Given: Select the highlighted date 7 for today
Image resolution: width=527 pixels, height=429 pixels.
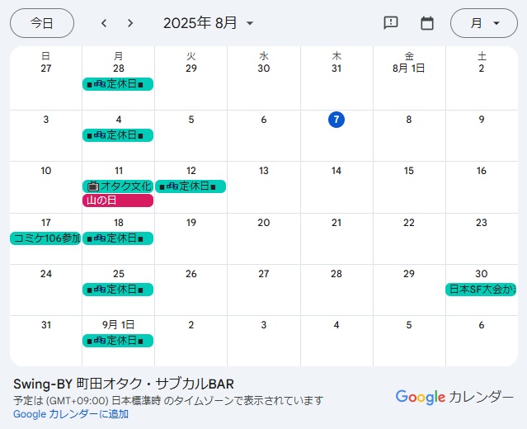Looking at the screenshot, I should [336, 120].
